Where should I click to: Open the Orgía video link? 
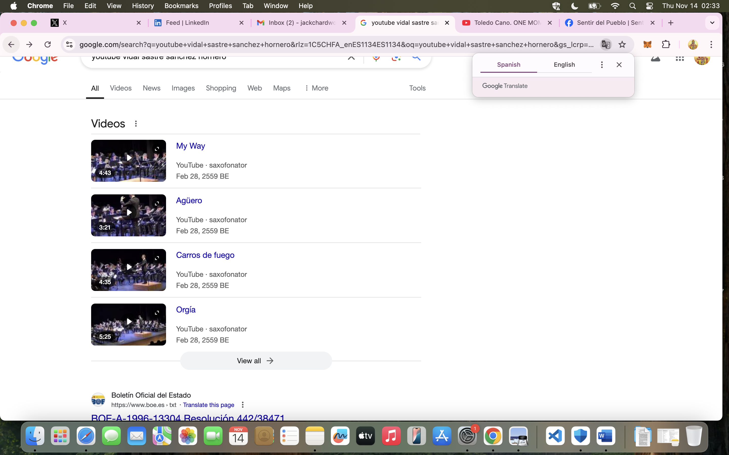coord(186,310)
